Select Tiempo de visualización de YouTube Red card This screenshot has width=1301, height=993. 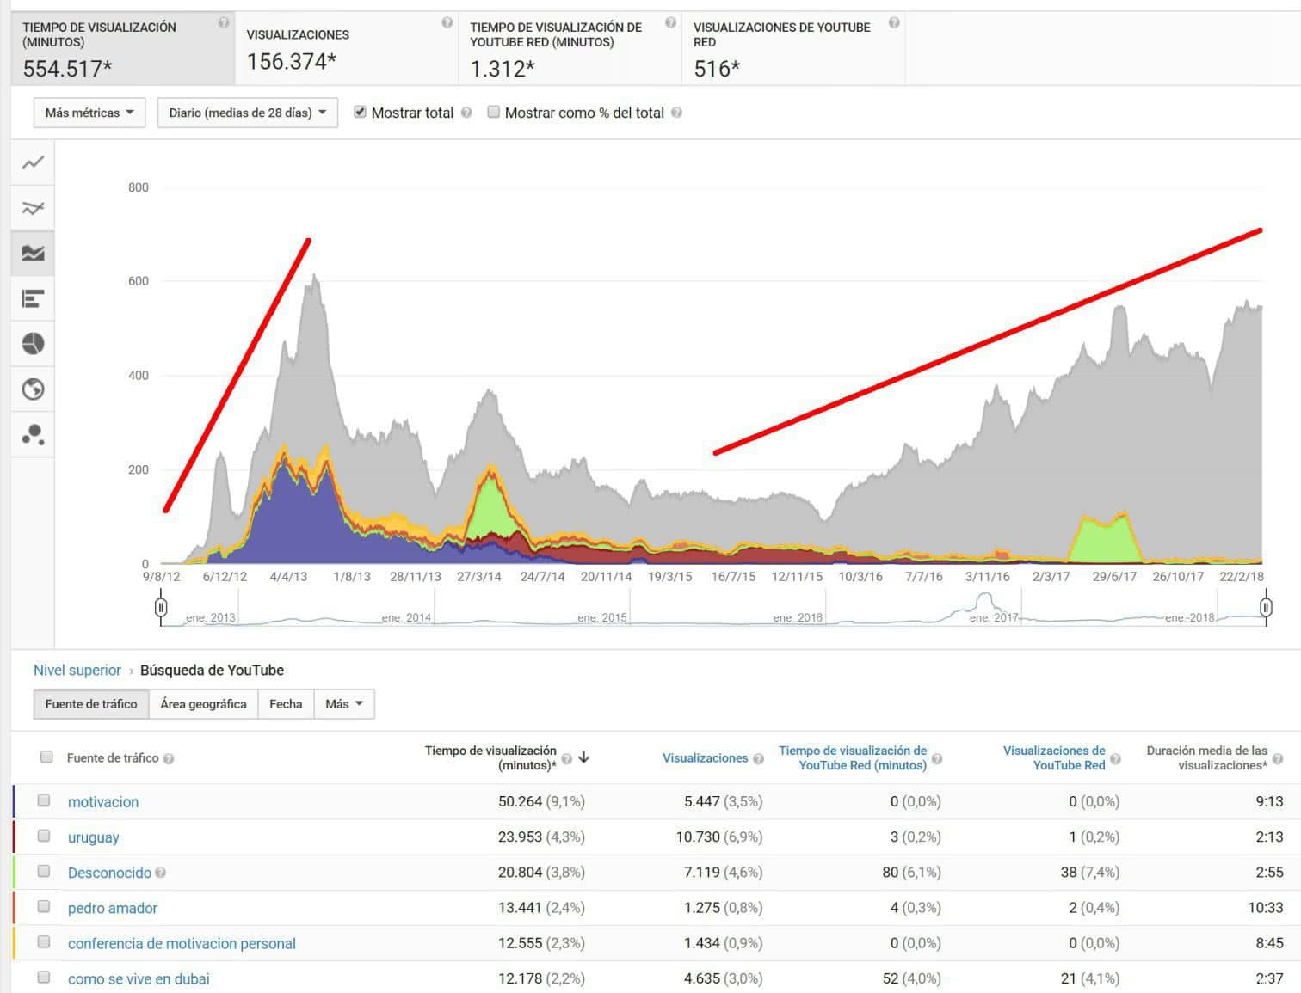(x=570, y=48)
